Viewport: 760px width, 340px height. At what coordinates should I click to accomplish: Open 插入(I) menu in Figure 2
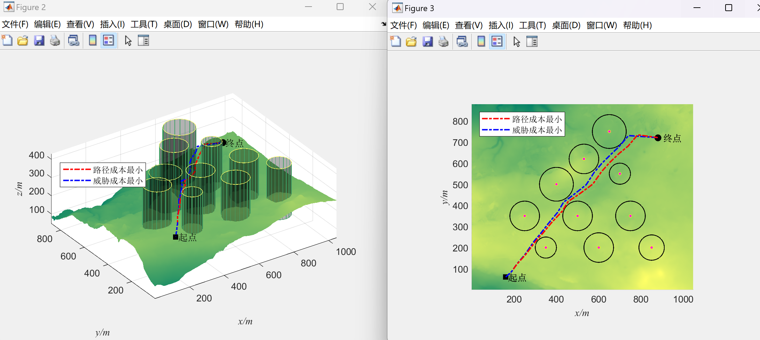112,24
